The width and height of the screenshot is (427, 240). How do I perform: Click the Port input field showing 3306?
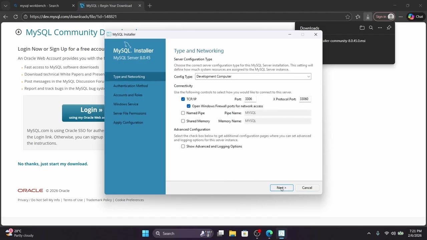pyautogui.click(x=250, y=99)
